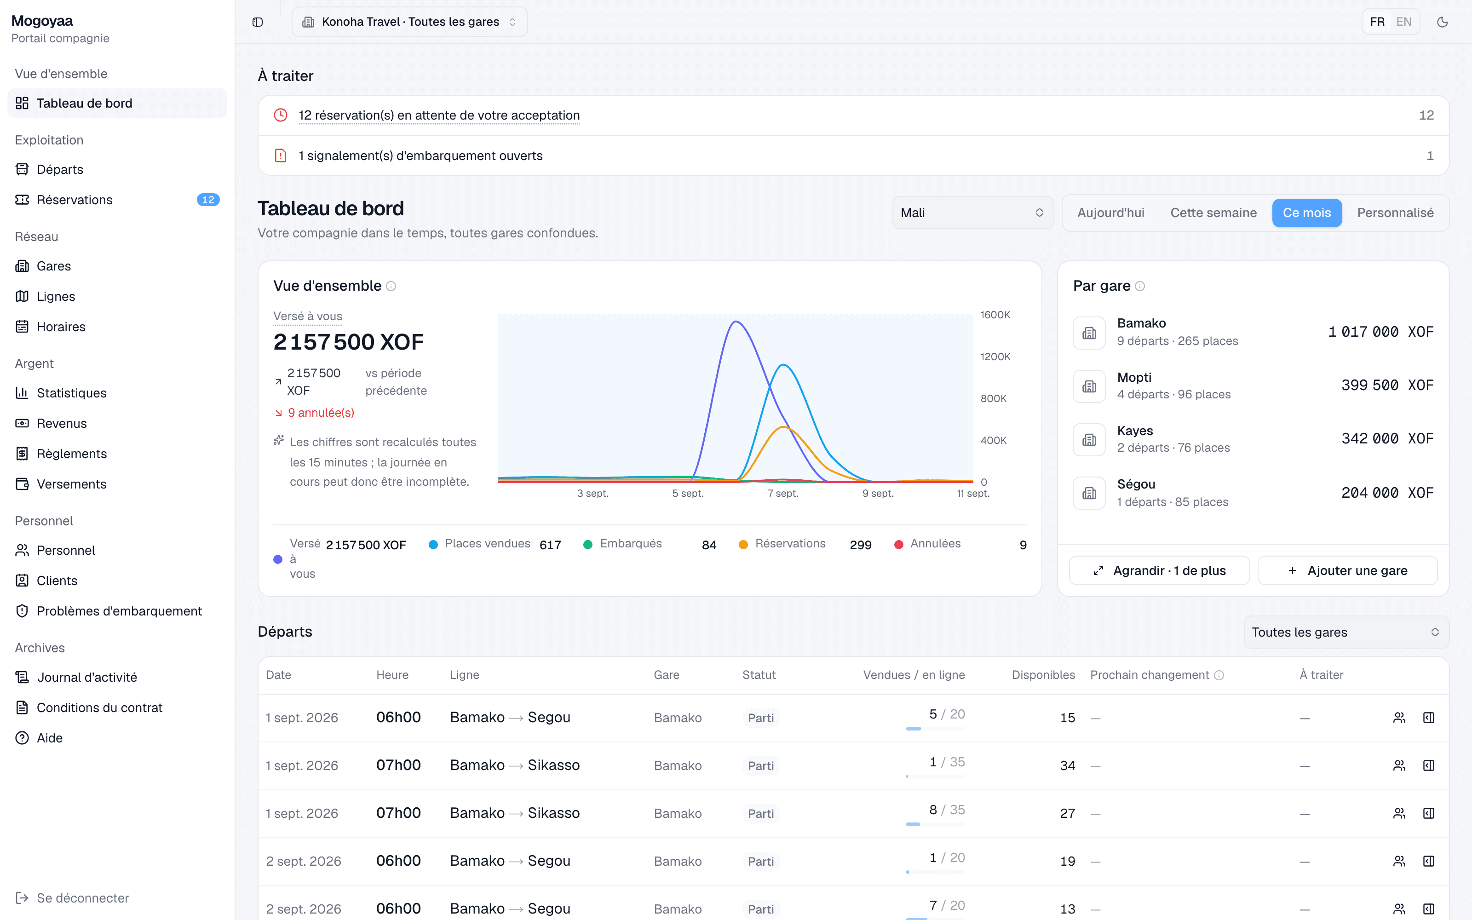Open the Konoha Travel station switcher

click(409, 22)
